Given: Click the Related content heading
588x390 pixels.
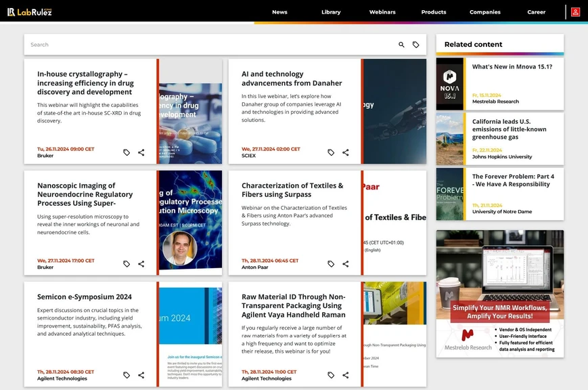Looking at the screenshot, I should (473, 44).
